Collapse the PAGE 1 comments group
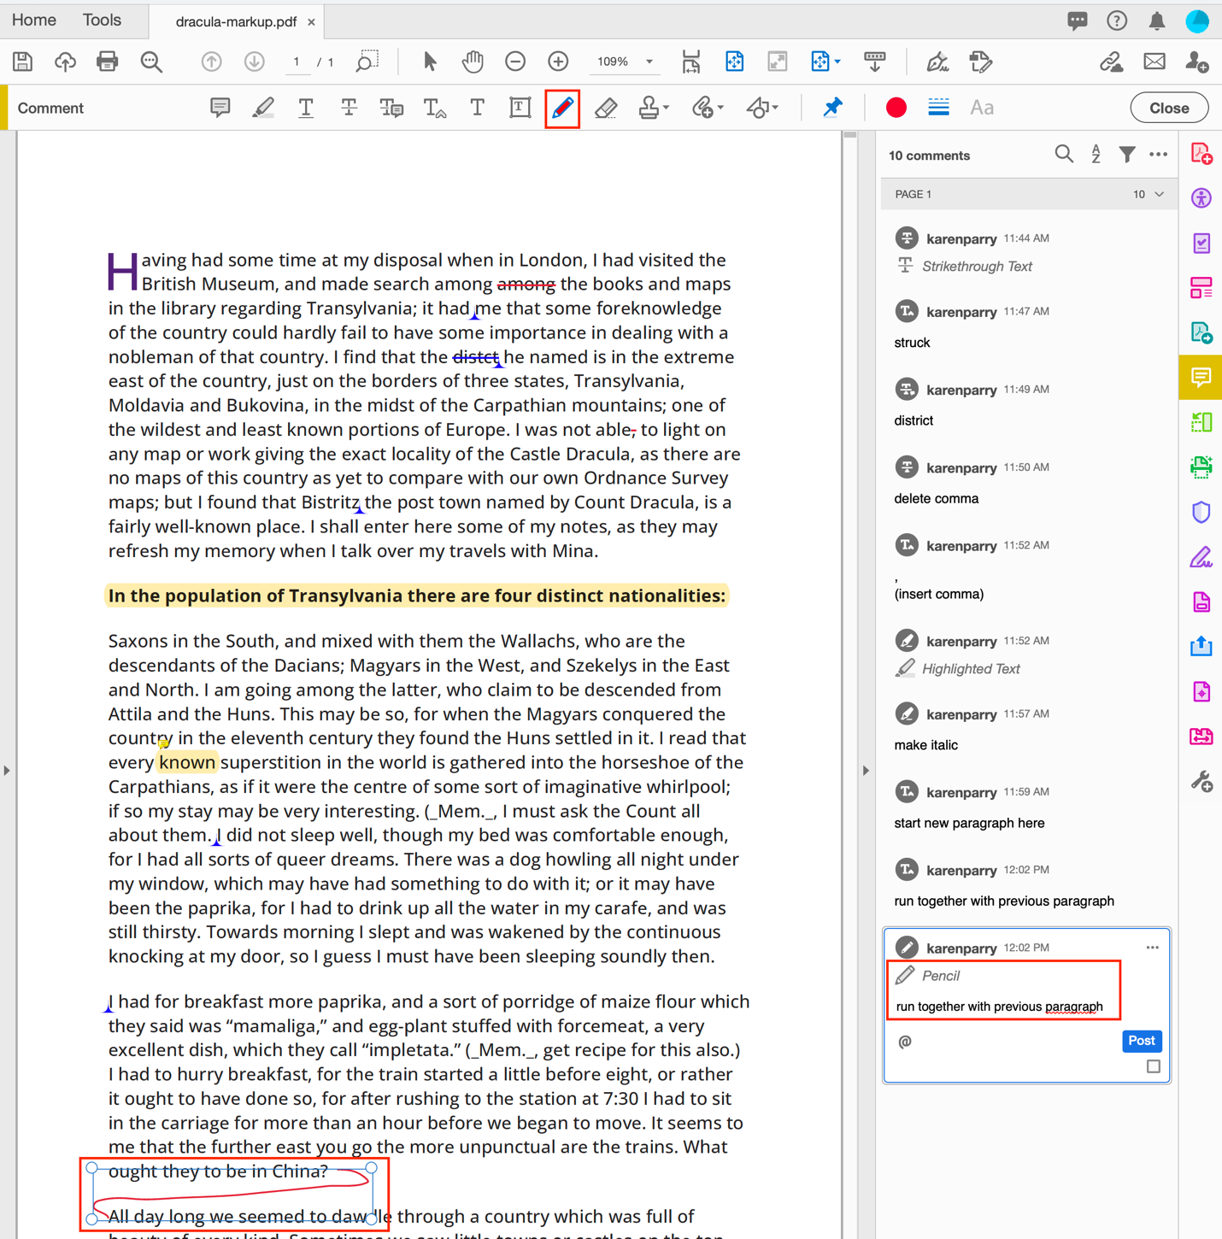The image size is (1222, 1239). [1160, 195]
